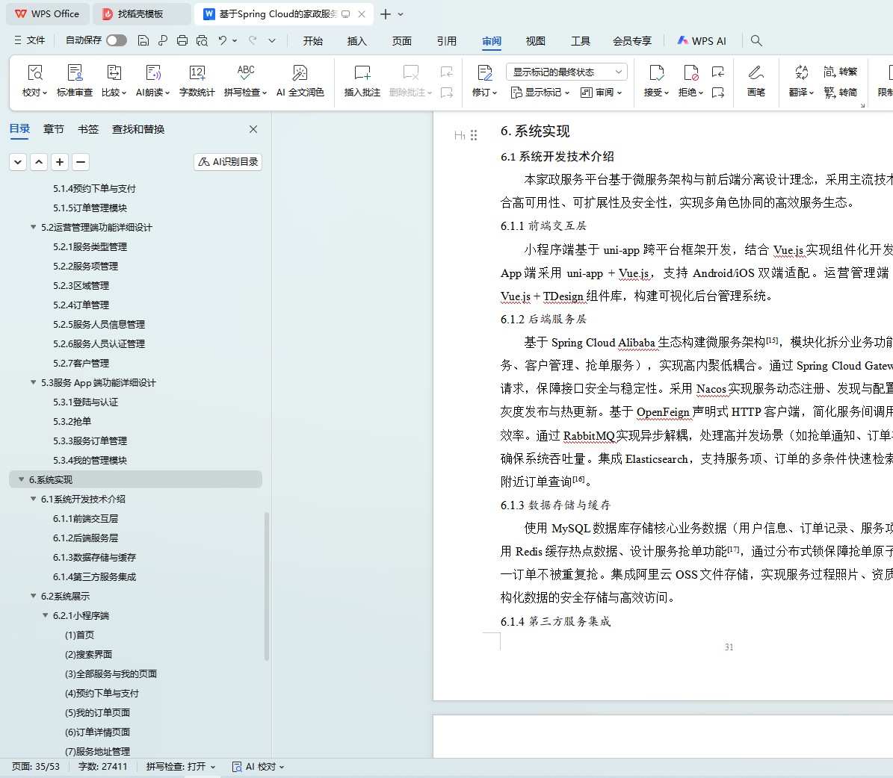
Task: Go to outline item 6.1.2后端服务层
Action: pyautogui.click(x=85, y=538)
